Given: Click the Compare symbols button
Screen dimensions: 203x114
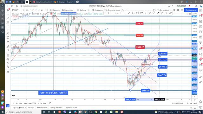Looking at the screenshot, I should [55, 10].
